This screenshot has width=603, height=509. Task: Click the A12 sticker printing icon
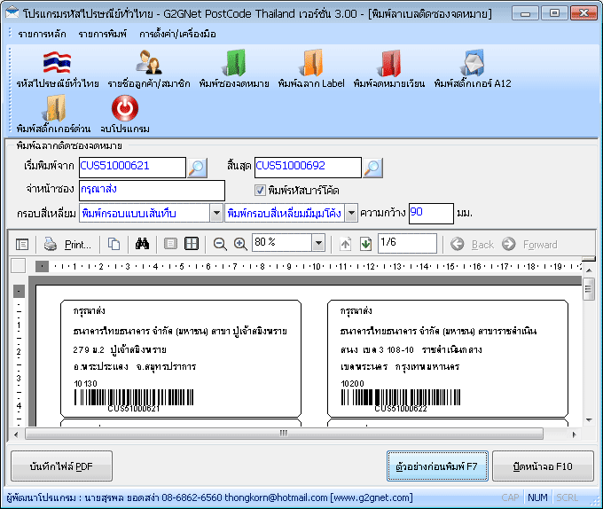[473, 62]
